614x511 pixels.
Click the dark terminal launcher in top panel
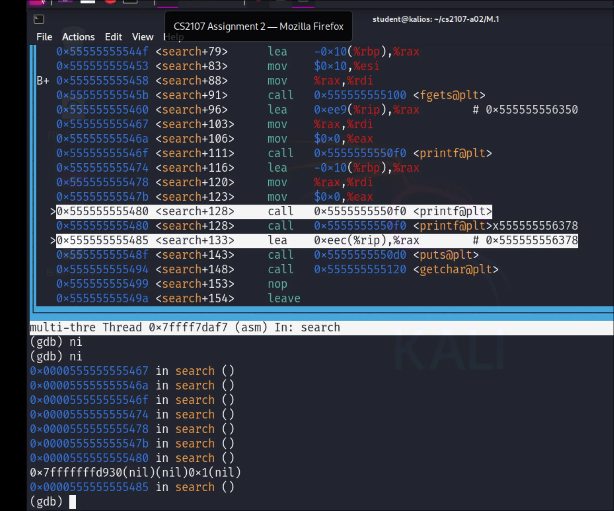pyautogui.click(x=130, y=2)
